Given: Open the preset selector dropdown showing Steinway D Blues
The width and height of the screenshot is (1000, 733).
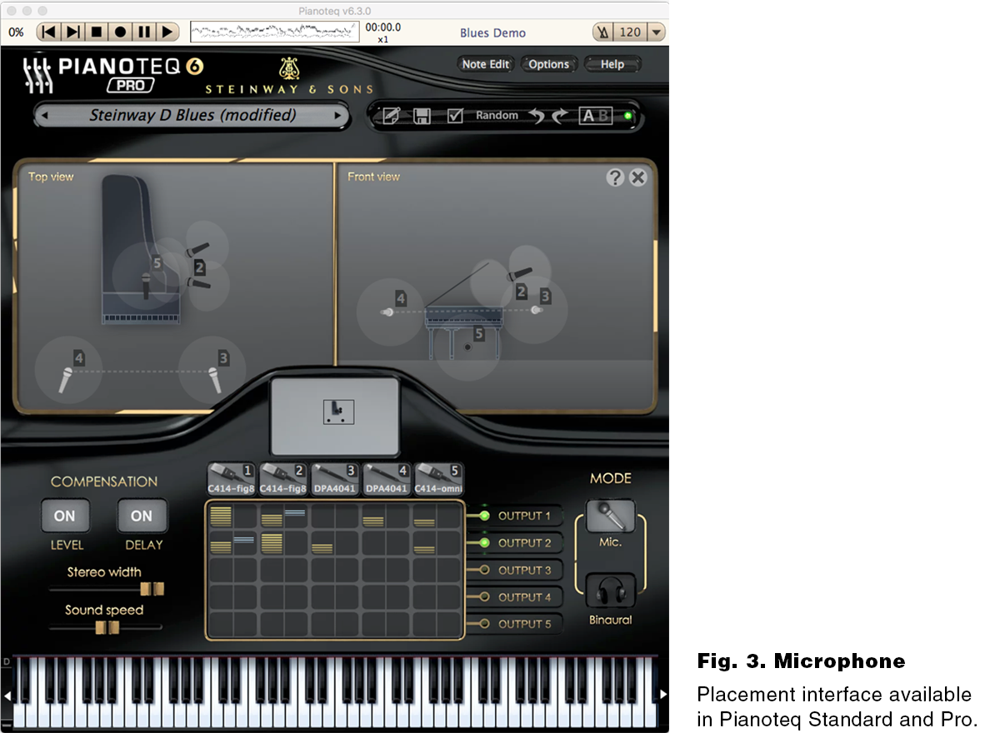Looking at the screenshot, I should click(x=192, y=116).
